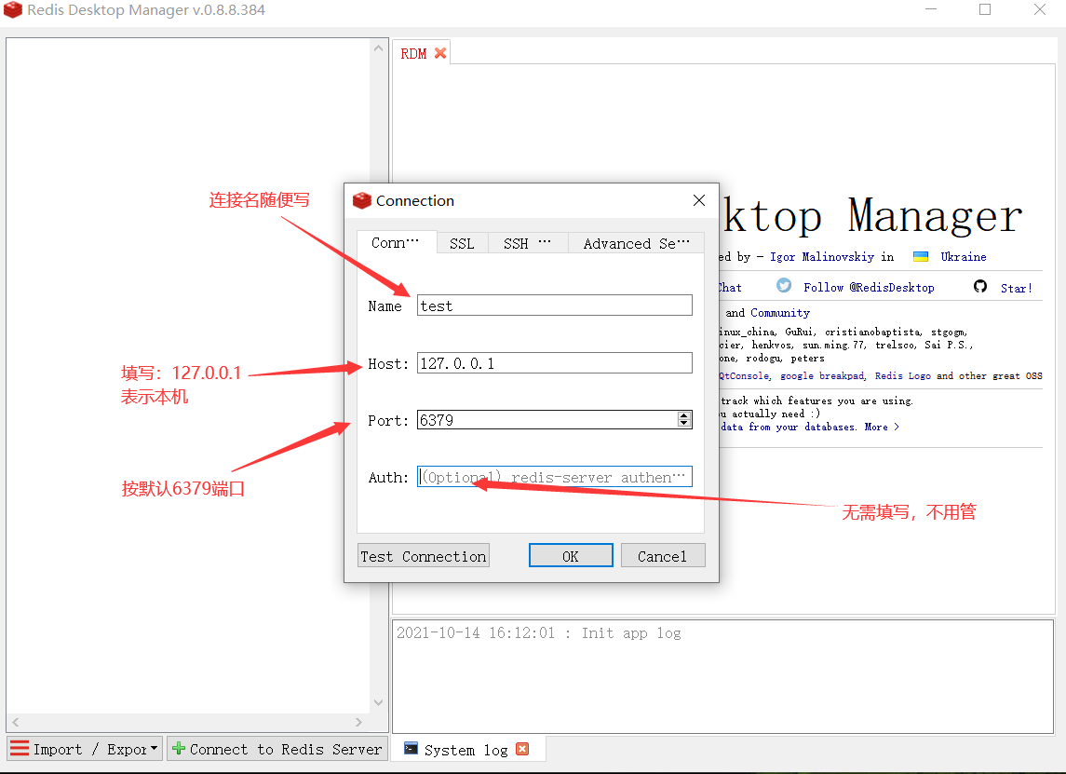Close the RDM tab with red X
Viewport: 1066px width, 774px height.
coord(440,53)
